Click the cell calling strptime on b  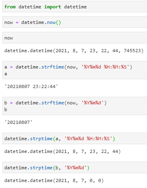74,168
